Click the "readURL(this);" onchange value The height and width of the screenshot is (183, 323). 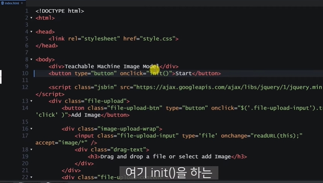point(276,136)
